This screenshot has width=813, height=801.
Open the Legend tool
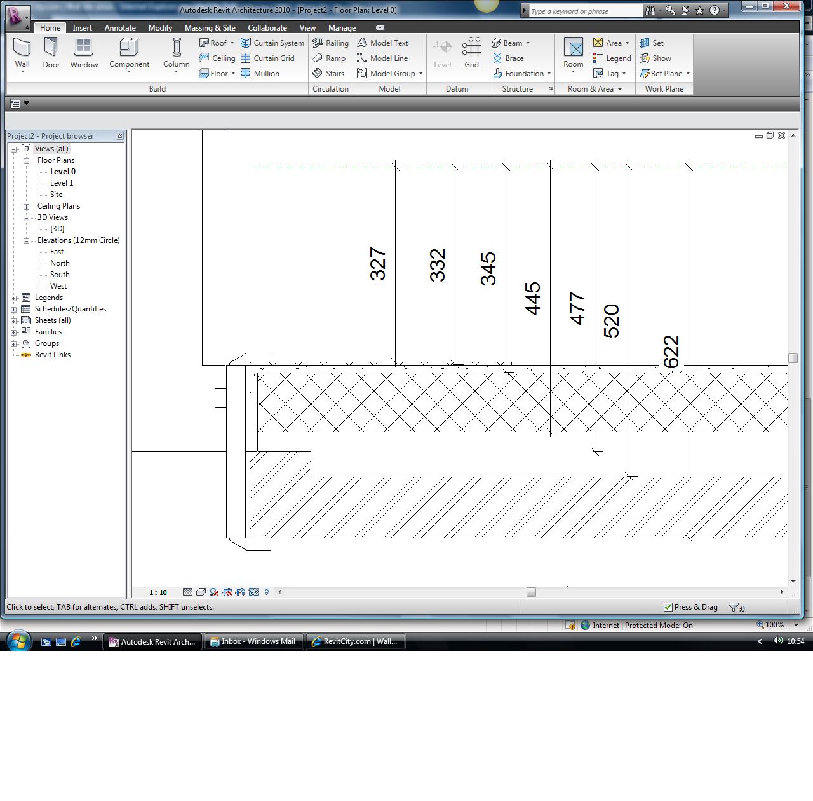coord(612,58)
